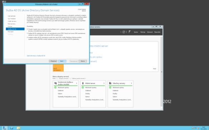Go to the Typ instalace wizard step
Image resolution: width=209 pixels, height=130 pixels.
11,19
